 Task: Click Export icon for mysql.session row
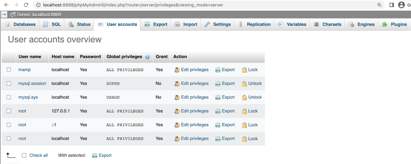click(218, 84)
